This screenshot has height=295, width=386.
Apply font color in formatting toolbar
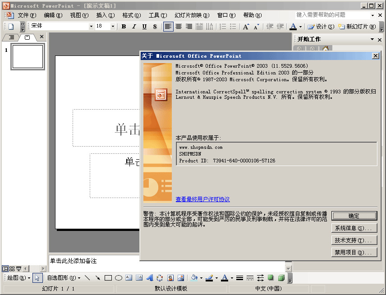click(x=293, y=26)
